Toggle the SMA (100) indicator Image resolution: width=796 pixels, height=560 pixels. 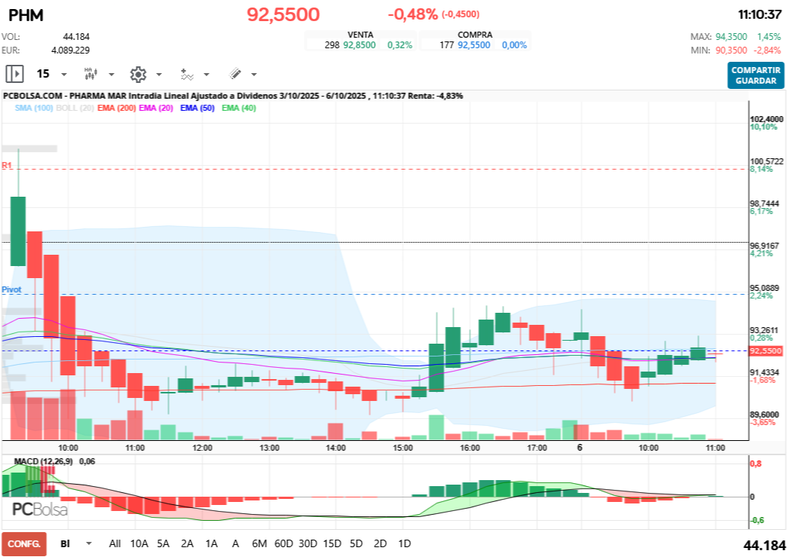(x=35, y=109)
